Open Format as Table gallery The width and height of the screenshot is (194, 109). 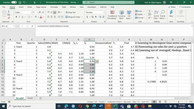(x=122, y=15)
